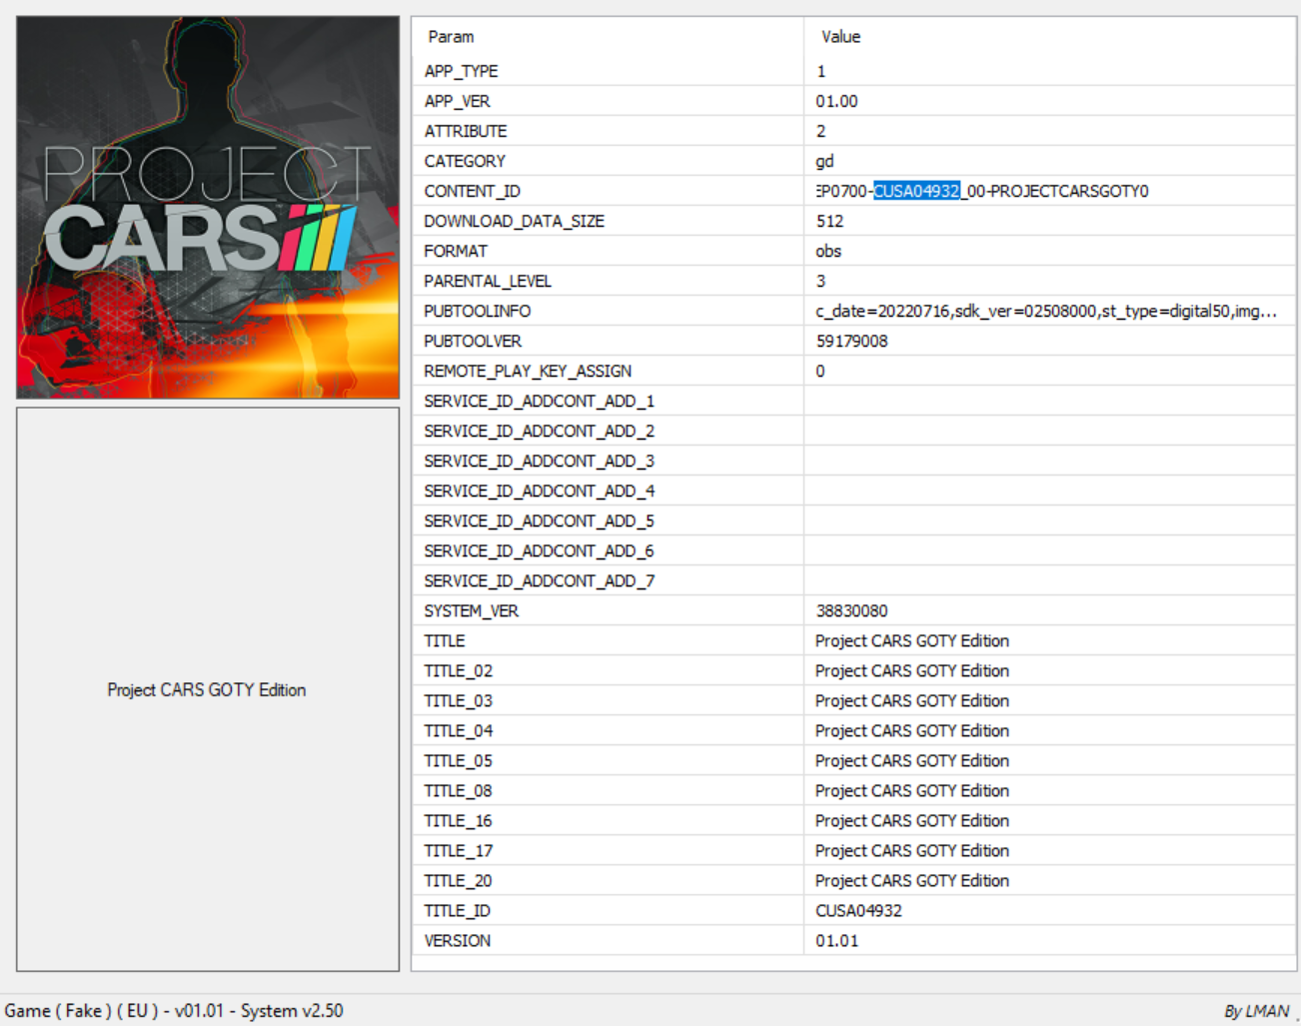Image resolution: width=1301 pixels, height=1026 pixels.
Task: Select the SERVICE_ID_ADDCONT_ADD_6 row
Action: (854, 550)
